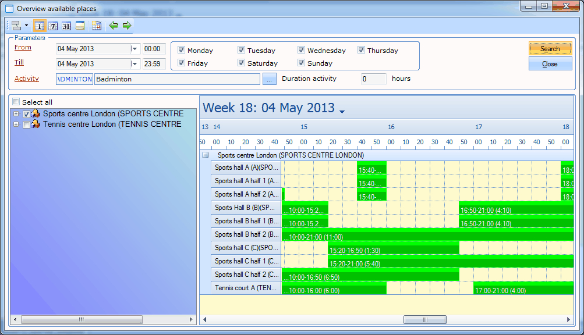Click the timeline view toolbar icon
This screenshot has height=335, width=584.
pyautogui.click(x=80, y=26)
